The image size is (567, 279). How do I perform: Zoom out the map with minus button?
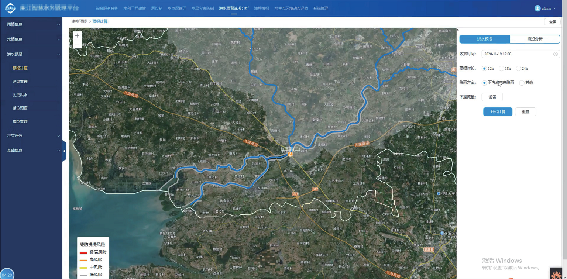(77, 44)
